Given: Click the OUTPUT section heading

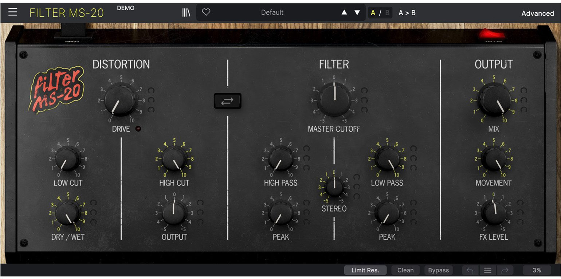Looking at the screenshot, I should 494,64.
